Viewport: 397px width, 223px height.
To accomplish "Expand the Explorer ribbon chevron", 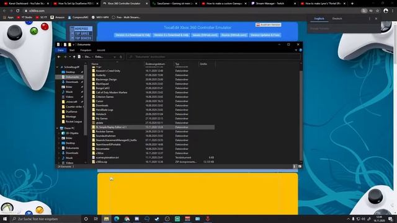I will [x=296, y=50].
